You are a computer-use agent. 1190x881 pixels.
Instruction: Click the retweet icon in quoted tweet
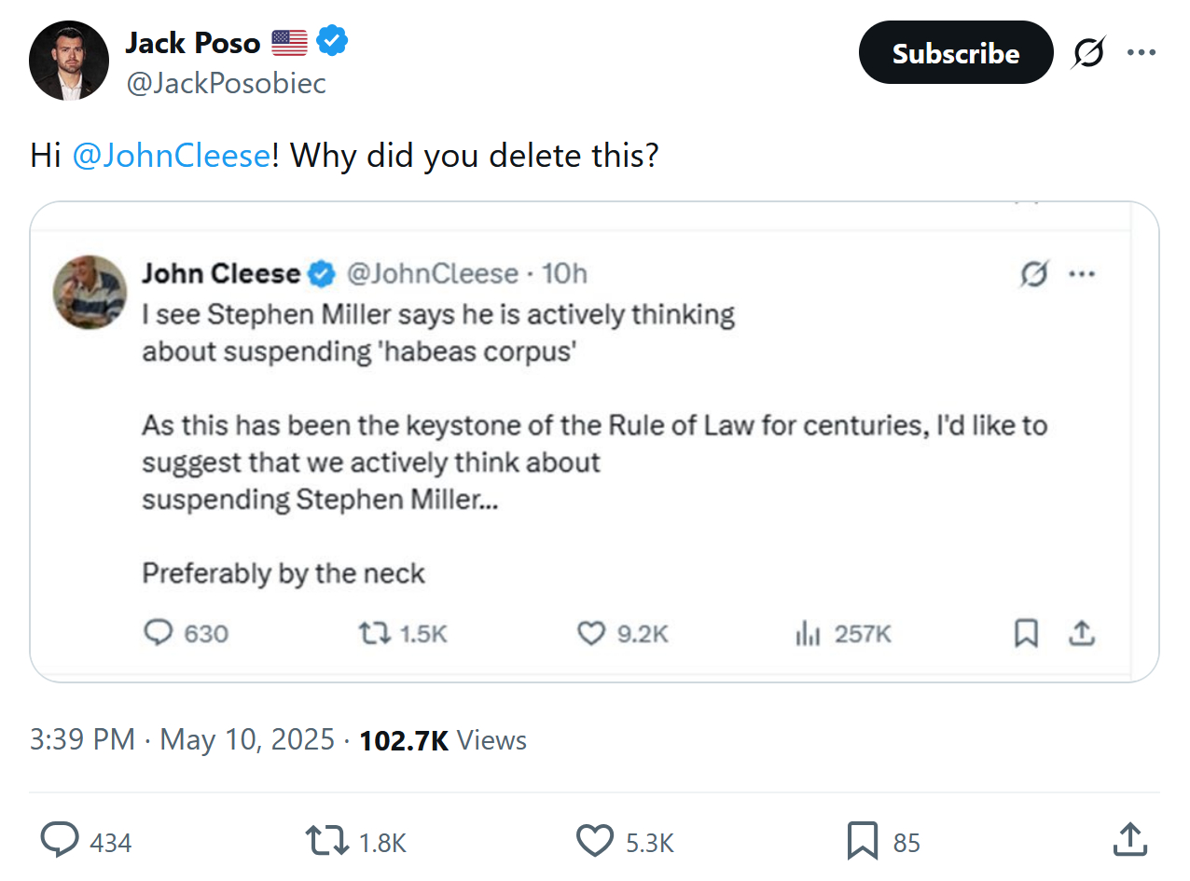tap(372, 634)
